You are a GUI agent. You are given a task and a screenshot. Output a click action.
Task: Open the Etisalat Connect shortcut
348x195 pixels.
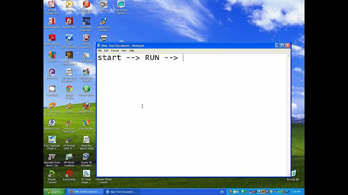point(52,177)
